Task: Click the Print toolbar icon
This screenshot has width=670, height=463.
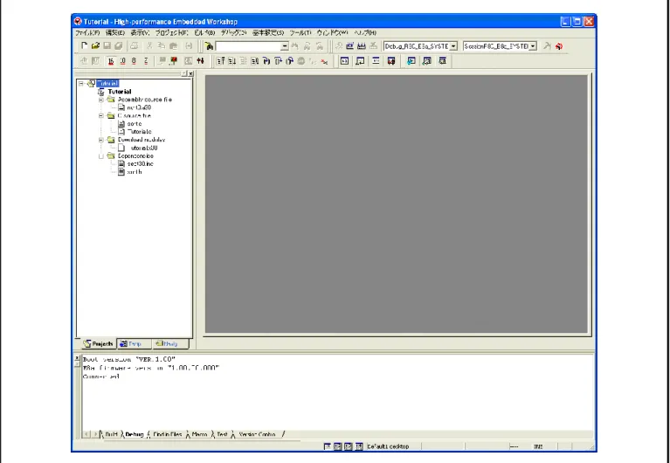Action: [x=135, y=45]
